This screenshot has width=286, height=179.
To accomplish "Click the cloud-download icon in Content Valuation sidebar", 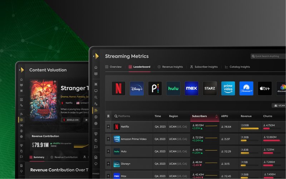I will click(21, 171).
